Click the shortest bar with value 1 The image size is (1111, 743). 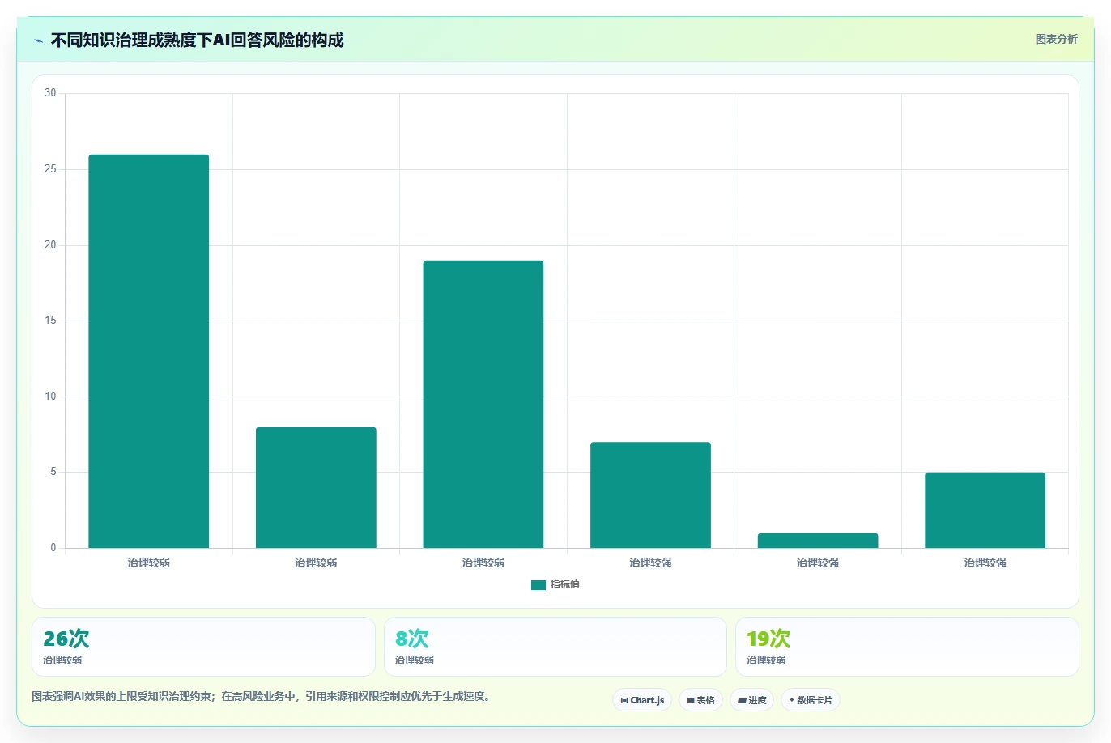[818, 541]
